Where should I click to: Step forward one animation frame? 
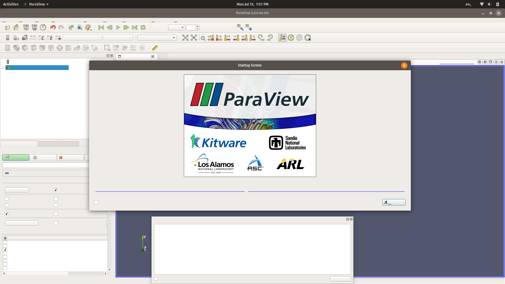pos(126,27)
